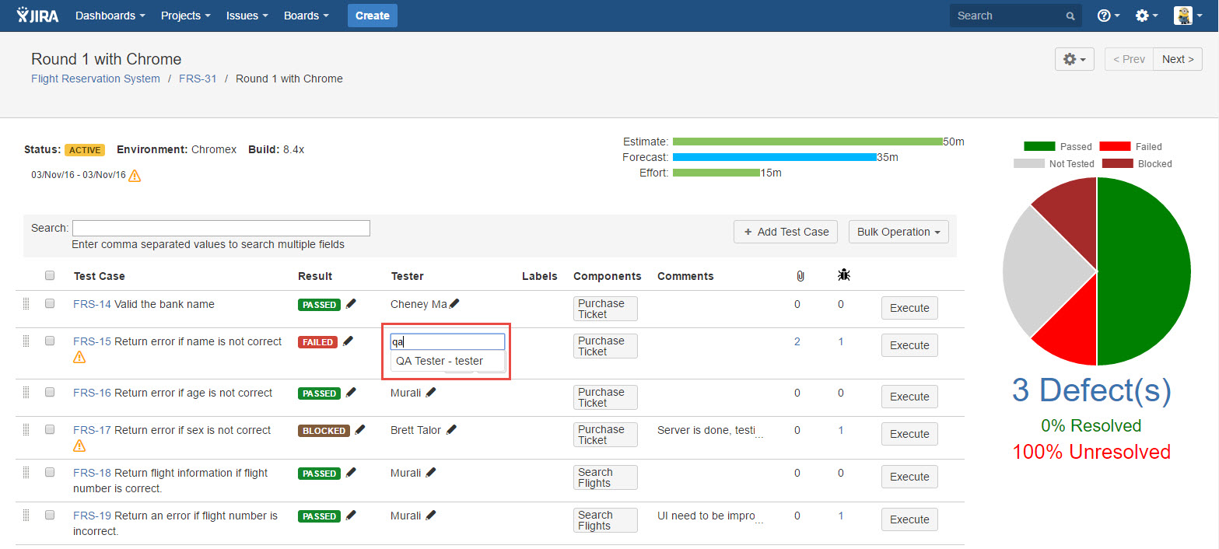Click the green Estimate bar
Screen dimensions: 1219x549
tap(807, 142)
